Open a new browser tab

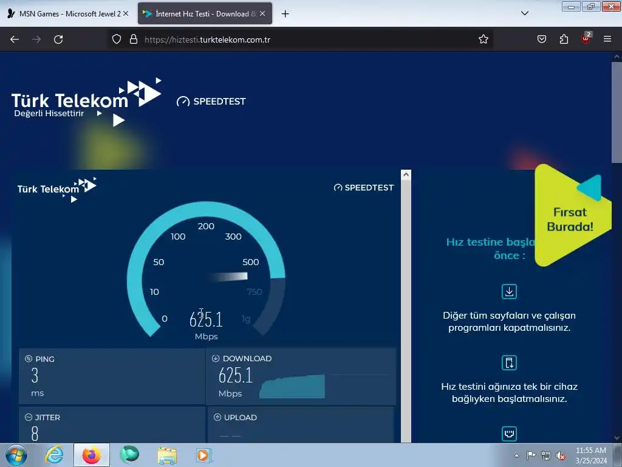coord(285,14)
